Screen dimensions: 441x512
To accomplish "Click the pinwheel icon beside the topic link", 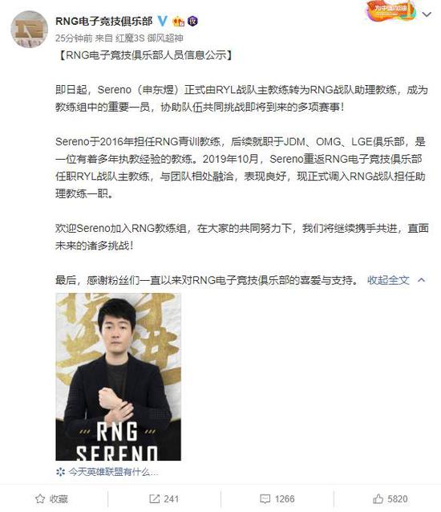I will (x=60, y=472).
